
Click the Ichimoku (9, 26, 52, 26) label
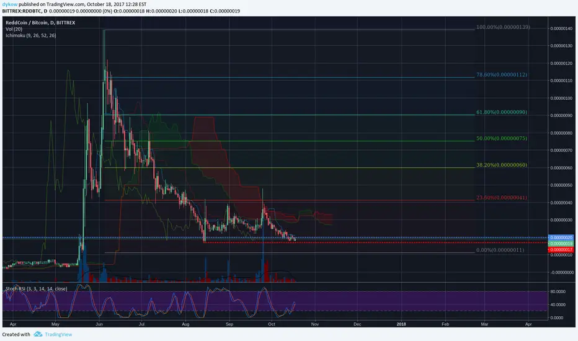pyautogui.click(x=30, y=35)
